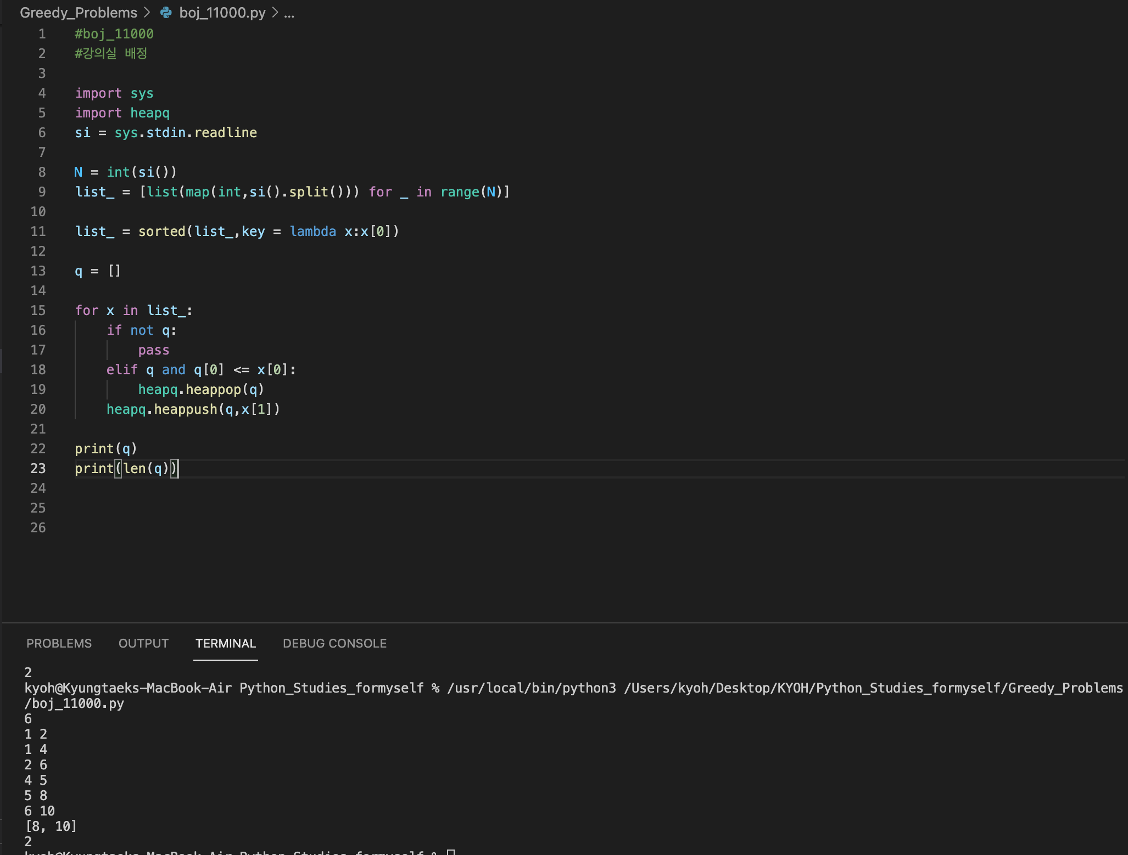Click terminal input line '1 4'

pos(36,750)
